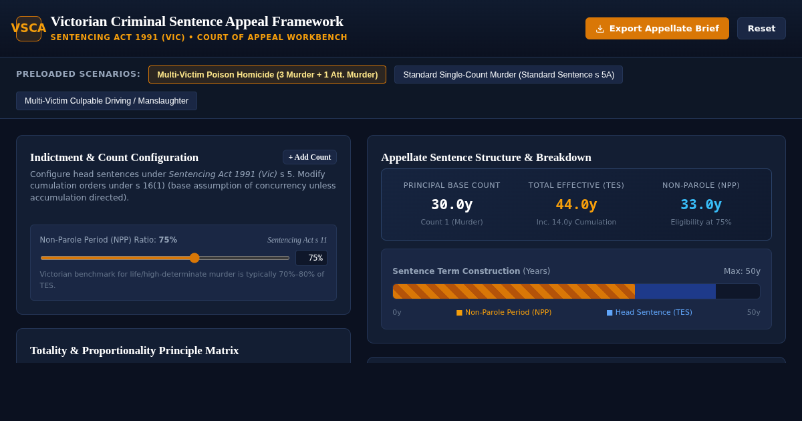Click the Max: 50y label
Viewport: 802px width, 421px height.
coord(742,271)
